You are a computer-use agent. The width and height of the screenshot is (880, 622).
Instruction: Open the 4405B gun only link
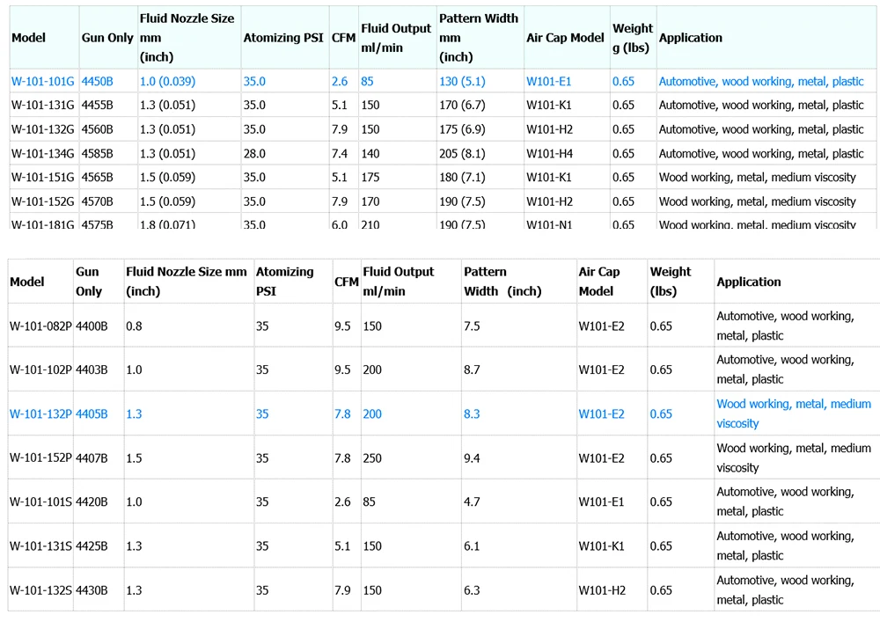click(x=92, y=413)
